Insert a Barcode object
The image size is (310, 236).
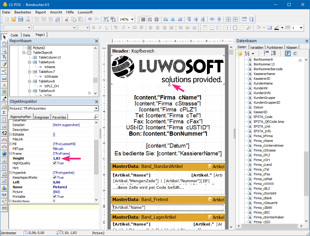click(x=4, y=209)
